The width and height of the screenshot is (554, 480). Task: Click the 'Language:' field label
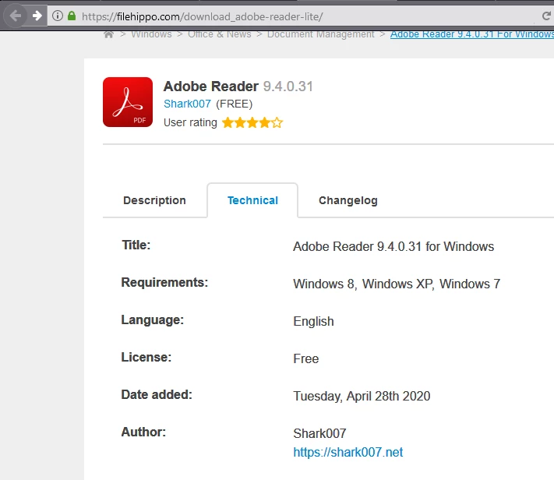point(153,320)
